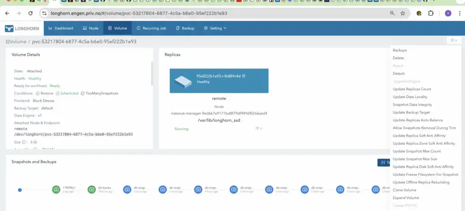This screenshot has width=465, height=211.
Task: Switch to the Recurring Job tab
Action: (x=151, y=28)
